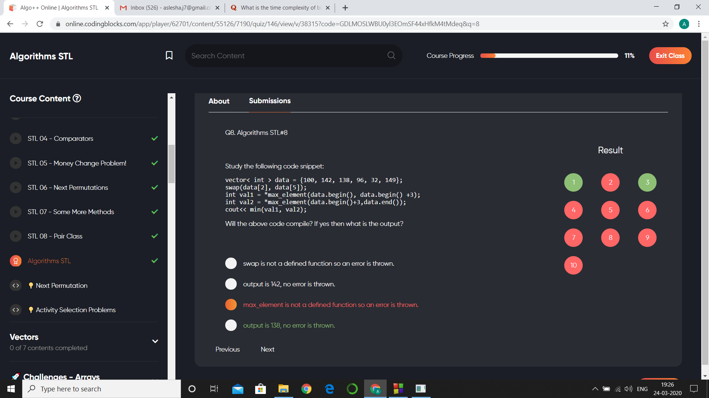
Task: Show hidden system tray icons arrow
Action: (x=595, y=389)
